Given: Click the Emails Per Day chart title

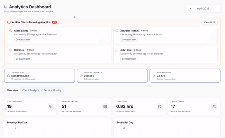Looking at the screenshot, I should pos(125,123).
